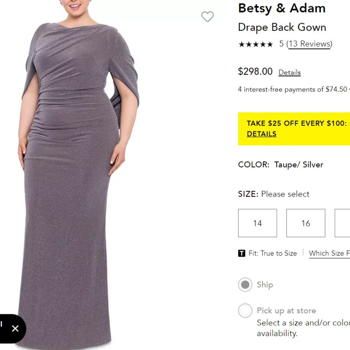Click the partially visible third size box
This screenshot has width=350, height=350.
345,223
